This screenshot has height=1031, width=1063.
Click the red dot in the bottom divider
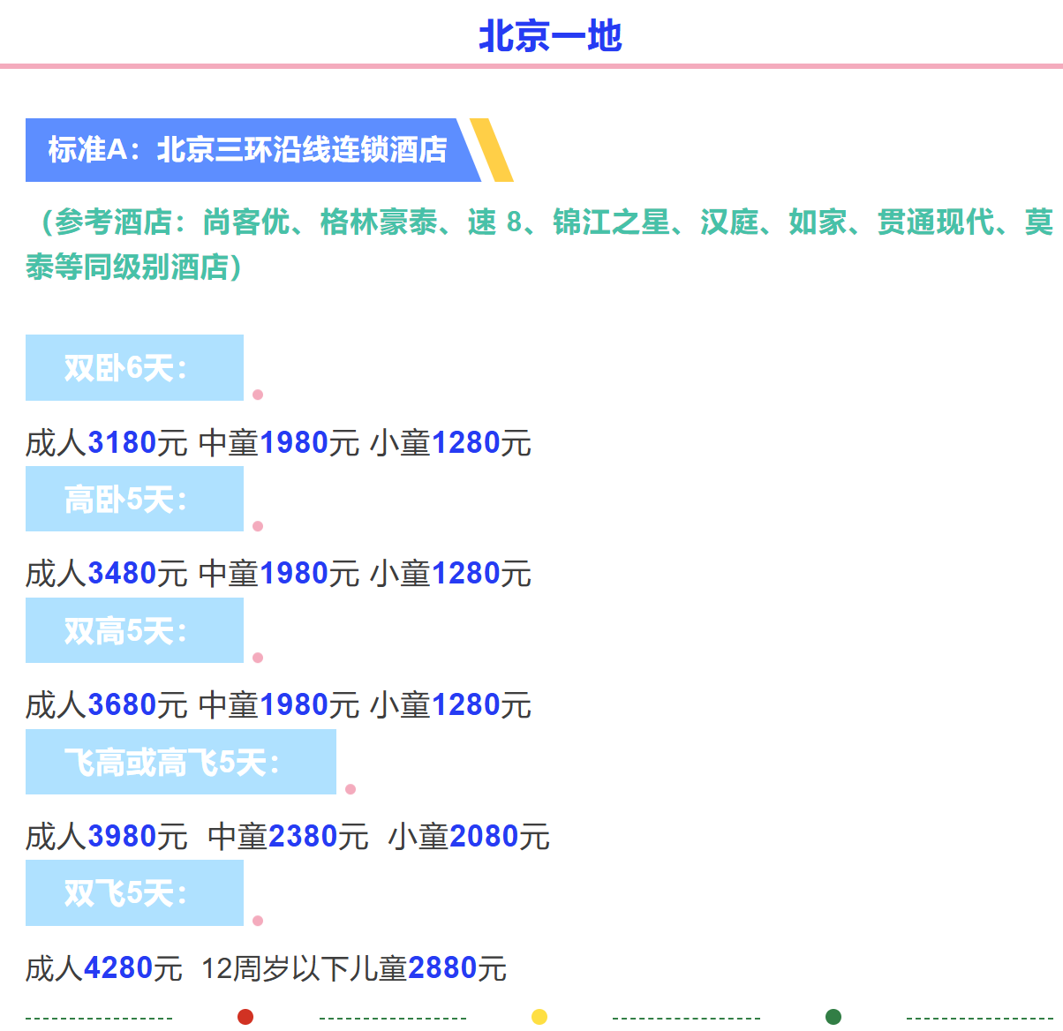(245, 1017)
